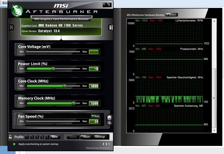This screenshot has width=224, height=154.
Task: Click the Apply button
Action: pos(73,137)
